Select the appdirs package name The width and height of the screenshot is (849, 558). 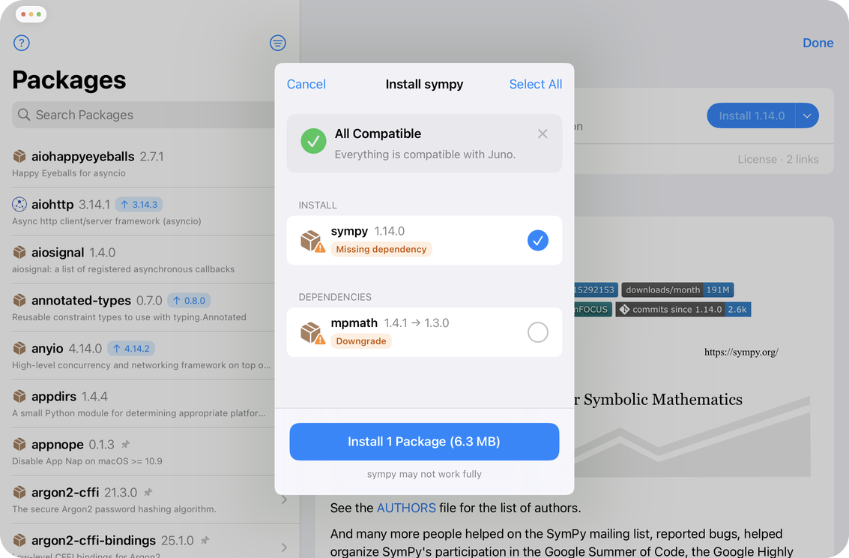tap(54, 397)
